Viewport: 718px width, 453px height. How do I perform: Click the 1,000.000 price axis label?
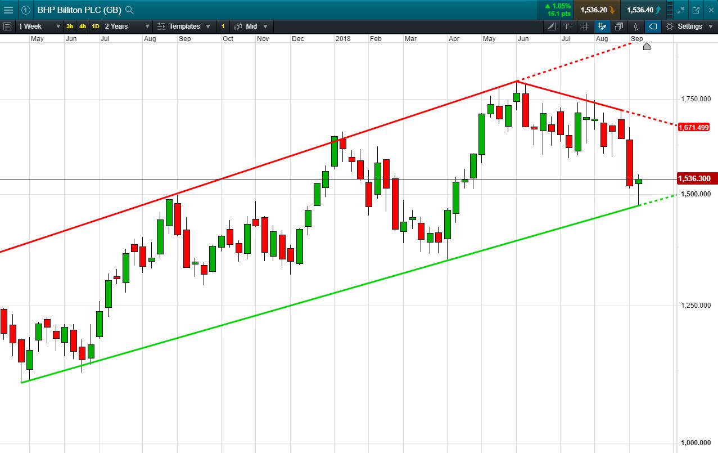click(x=696, y=443)
